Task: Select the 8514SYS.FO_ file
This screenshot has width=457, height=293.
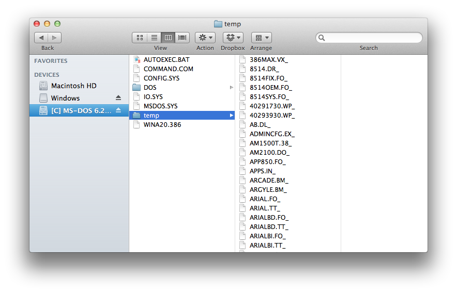Action: 288,97
